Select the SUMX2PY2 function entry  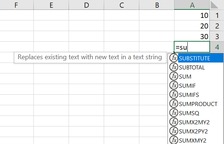196,131
